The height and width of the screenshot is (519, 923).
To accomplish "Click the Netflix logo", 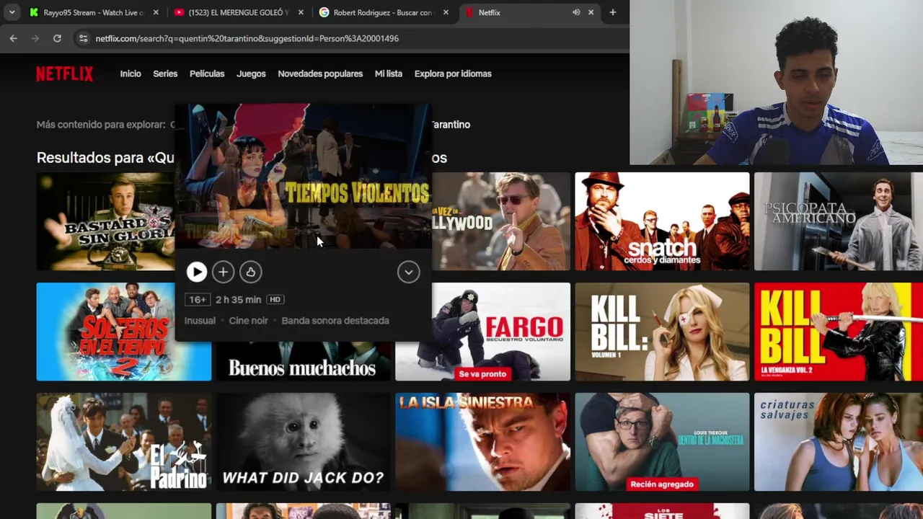I will [65, 74].
